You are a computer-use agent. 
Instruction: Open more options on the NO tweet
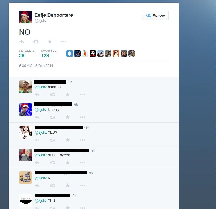(x=63, y=41)
